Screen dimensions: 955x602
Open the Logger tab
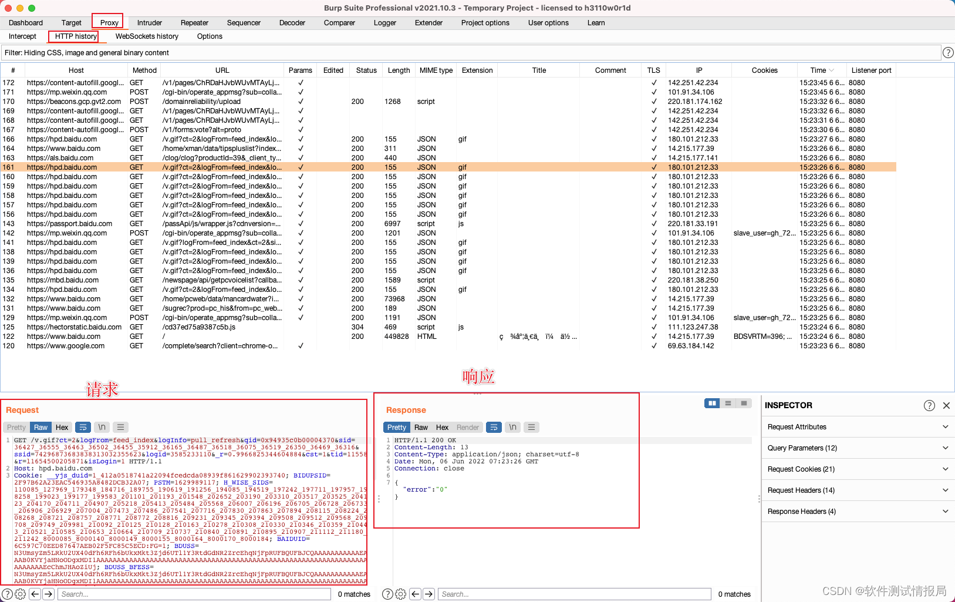[385, 23]
